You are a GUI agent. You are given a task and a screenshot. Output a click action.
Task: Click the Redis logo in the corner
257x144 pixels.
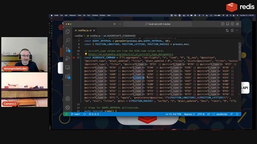240,7
